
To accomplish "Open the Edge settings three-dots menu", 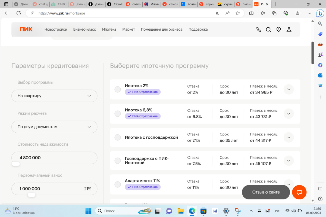I will [309, 13].
